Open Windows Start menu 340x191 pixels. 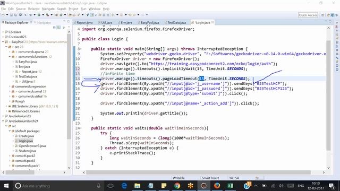pos(6,186)
